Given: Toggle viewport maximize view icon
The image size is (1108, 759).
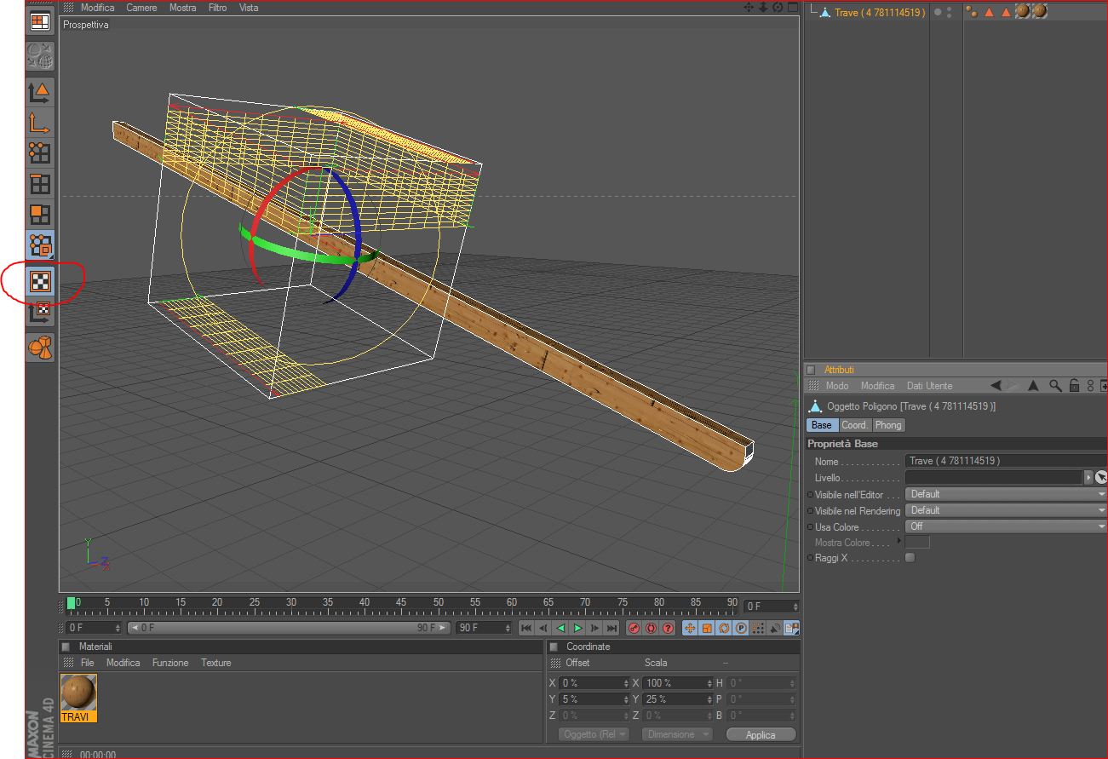Looking at the screenshot, I should [792, 7].
